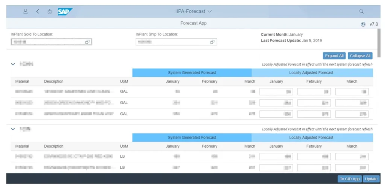Edit February adjusted forecast, second LB row
This screenshot has height=190, width=385.
(314, 168)
